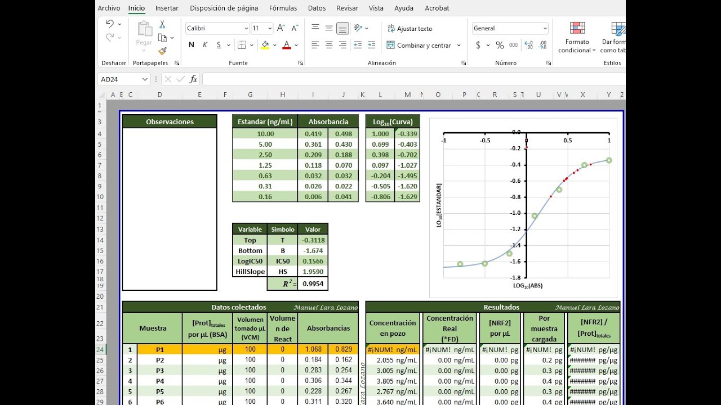
Task: Open Número dialog launcher icon
Action: click(x=549, y=63)
